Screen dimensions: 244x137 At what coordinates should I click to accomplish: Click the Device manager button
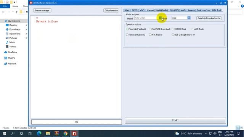[42, 10]
